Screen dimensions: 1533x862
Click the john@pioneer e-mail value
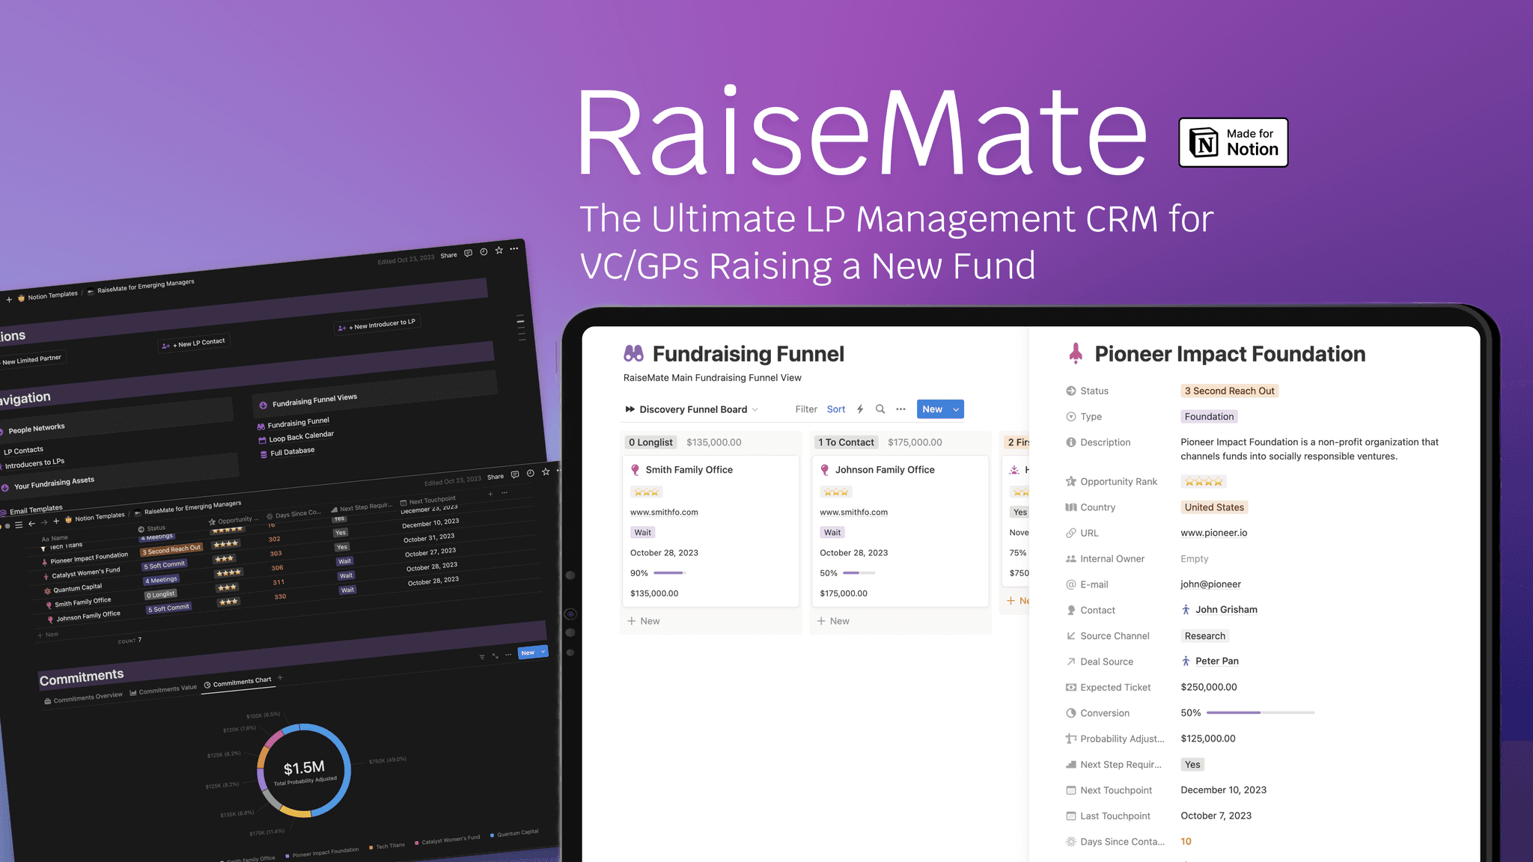click(1210, 584)
